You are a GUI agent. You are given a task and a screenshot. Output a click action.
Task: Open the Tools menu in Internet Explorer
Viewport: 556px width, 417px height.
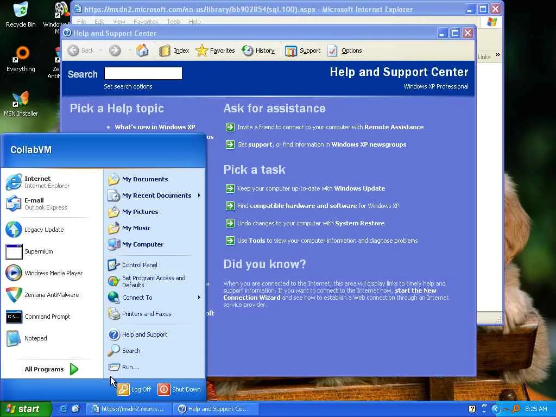coord(173,22)
